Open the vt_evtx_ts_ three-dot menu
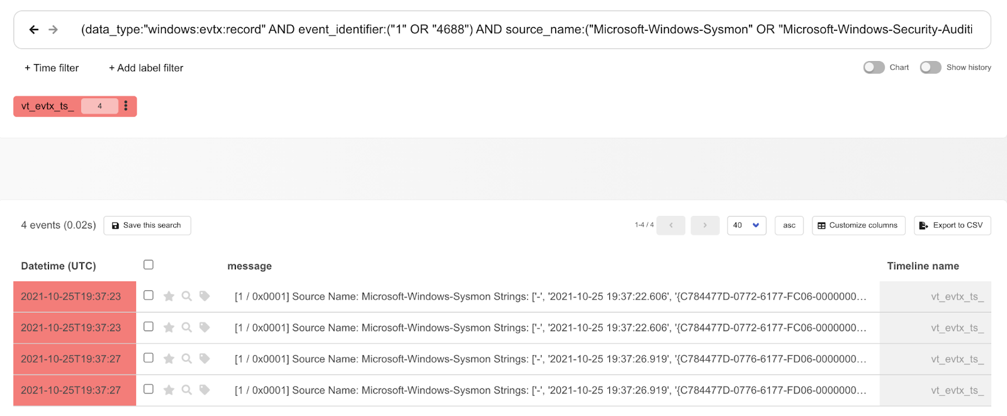1007x416 pixels. pos(126,106)
